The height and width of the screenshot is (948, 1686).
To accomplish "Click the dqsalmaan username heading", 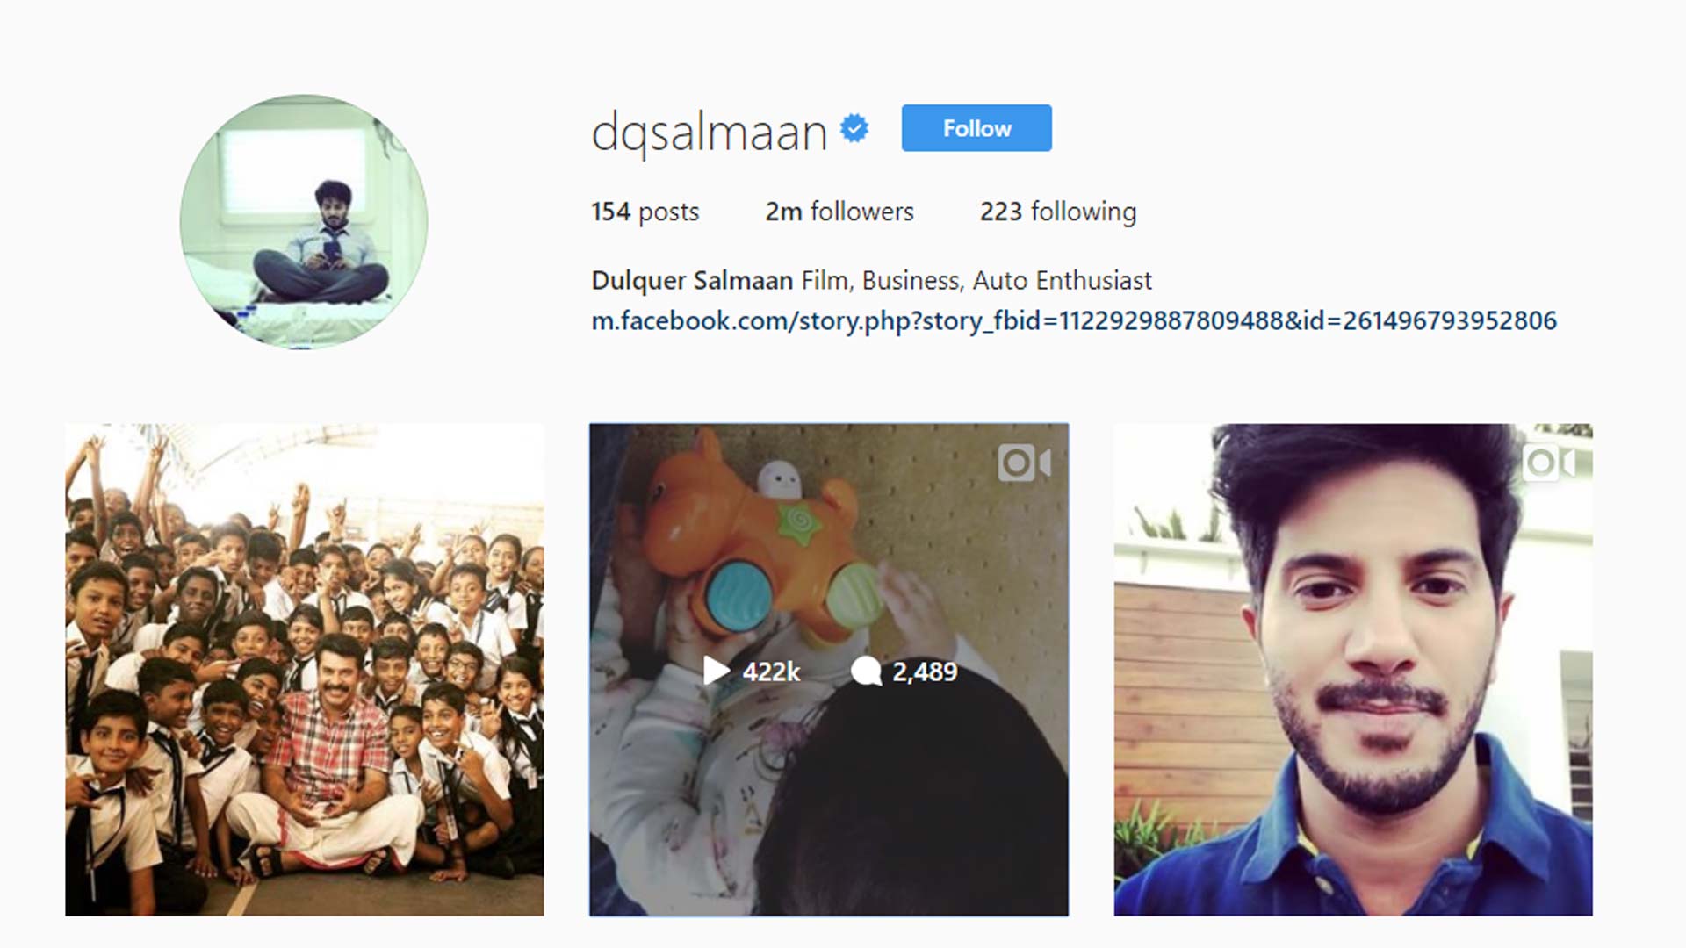I will tap(710, 133).
